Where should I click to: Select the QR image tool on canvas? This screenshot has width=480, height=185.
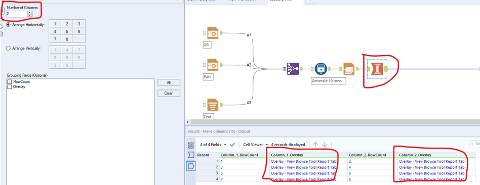[213, 33]
